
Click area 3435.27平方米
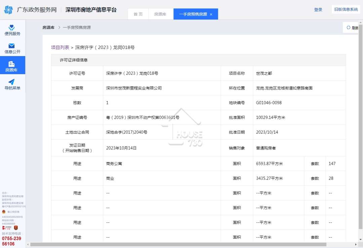(x=270, y=179)
